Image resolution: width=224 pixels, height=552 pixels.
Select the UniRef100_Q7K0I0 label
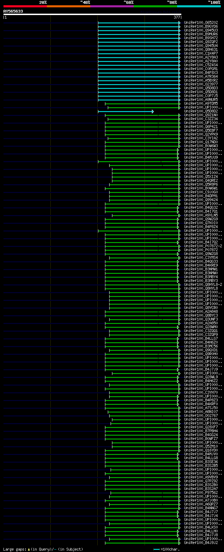pyautogui.click(x=201, y=223)
